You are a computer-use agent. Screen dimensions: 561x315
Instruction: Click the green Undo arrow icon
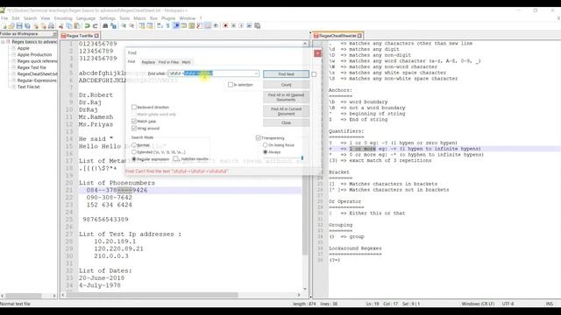pos(87,25)
